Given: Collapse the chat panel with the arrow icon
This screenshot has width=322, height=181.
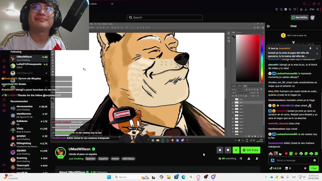Looking at the screenshot, I should pyautogui.click(x=268, y=26).
